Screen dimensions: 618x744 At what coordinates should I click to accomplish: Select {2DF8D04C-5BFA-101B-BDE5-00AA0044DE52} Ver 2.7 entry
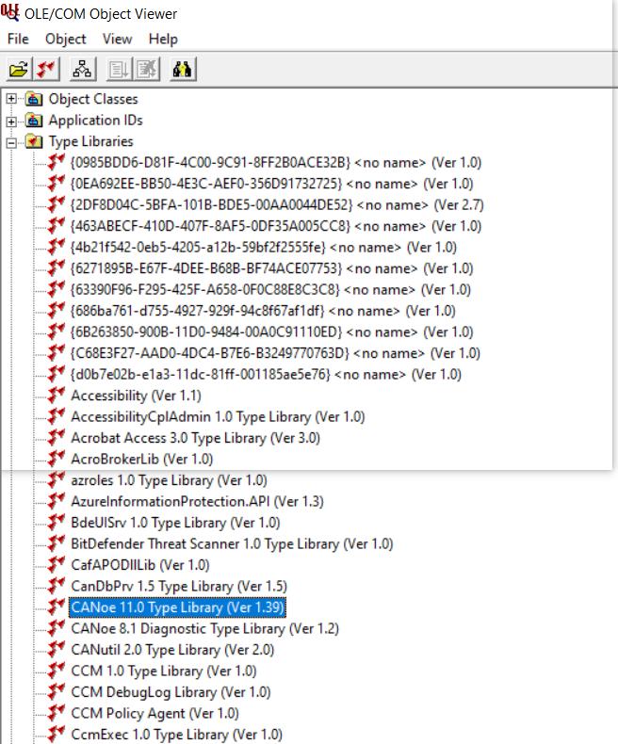click(277, 205)
